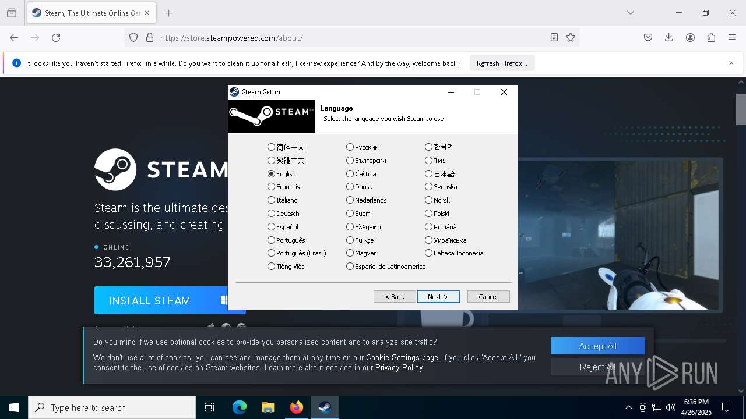Open Firefox extensions icon
Image resolution: width=746 pixels, height=419 pixels.
(711, 37)
